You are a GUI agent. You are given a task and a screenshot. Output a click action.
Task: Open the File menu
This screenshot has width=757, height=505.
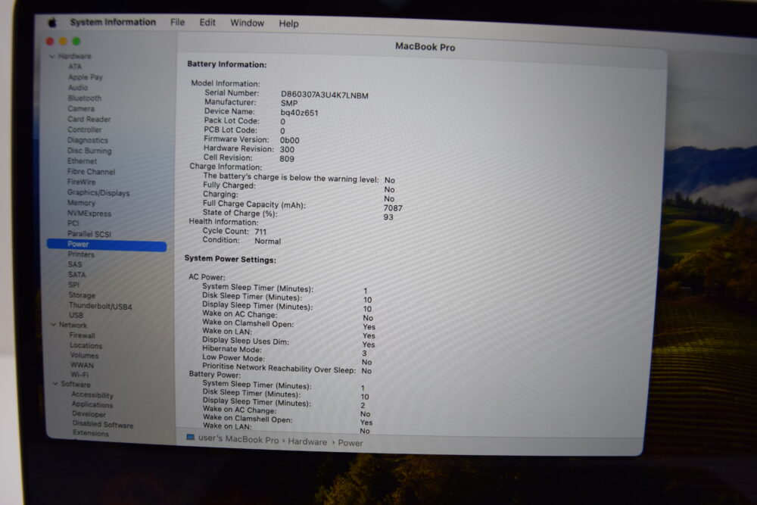coord(177,22)
